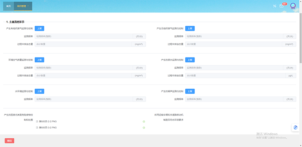Click 上报 for 产生的噪声监测与控制
Viewport: 302px width, 147px height.
click(190, 91)
